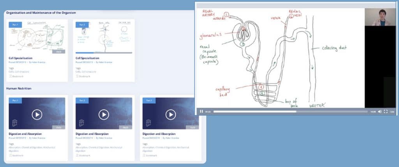
Task: Bookmark Cell Specialisation Part 2
Action: coord(82,76)
